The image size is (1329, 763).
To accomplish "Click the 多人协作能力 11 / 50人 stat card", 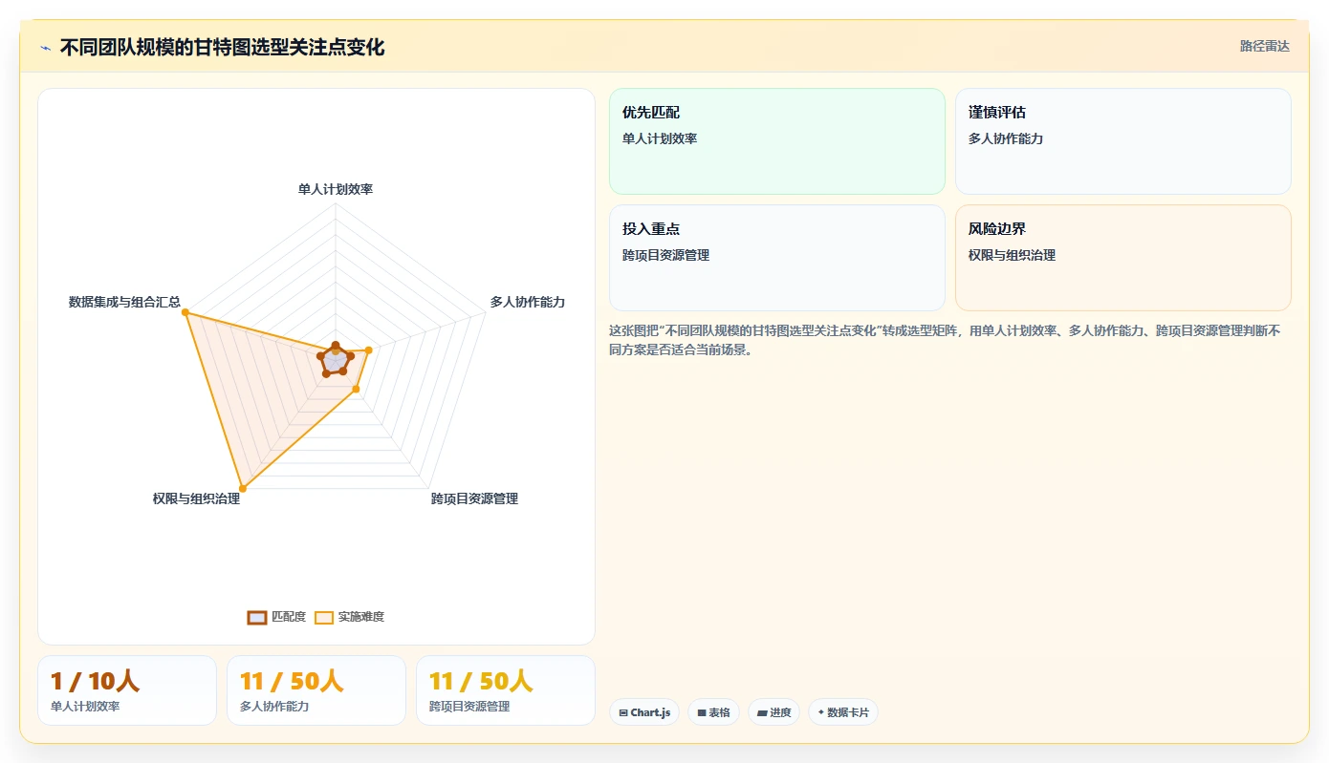I will click(316, 690).
